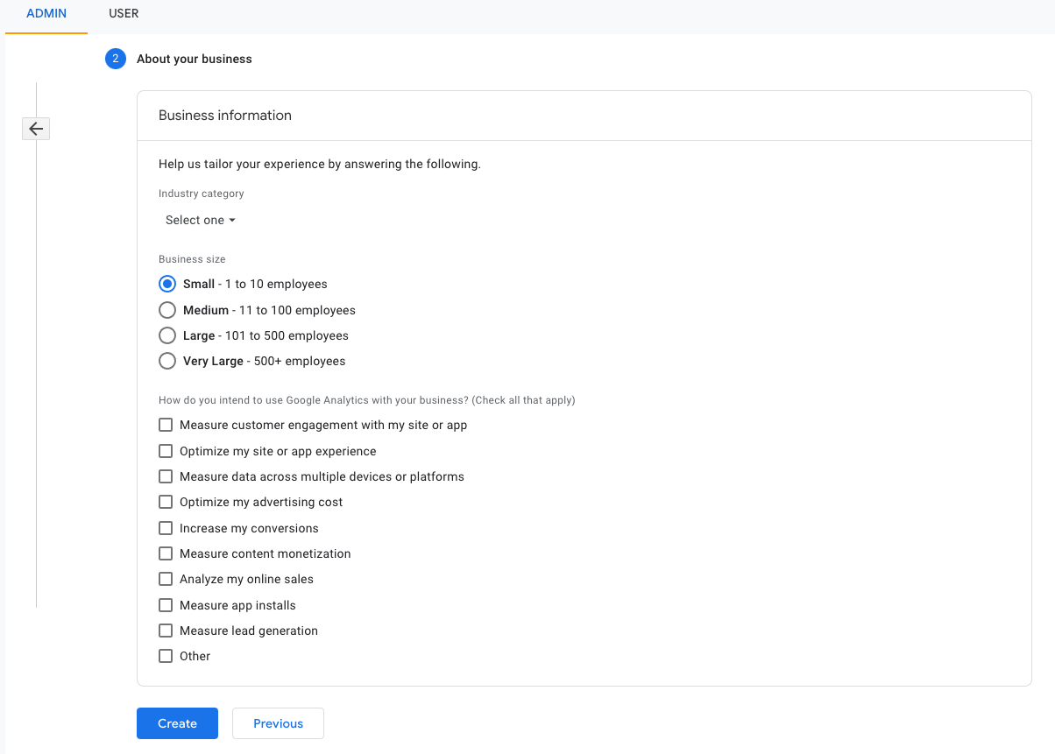Tick the Measure app installs checkbox

(x=166, y=605)
